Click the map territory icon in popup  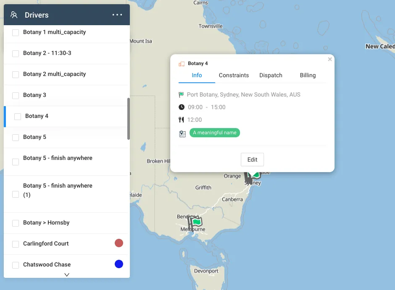pyautogui.click(x=182, y=134)
